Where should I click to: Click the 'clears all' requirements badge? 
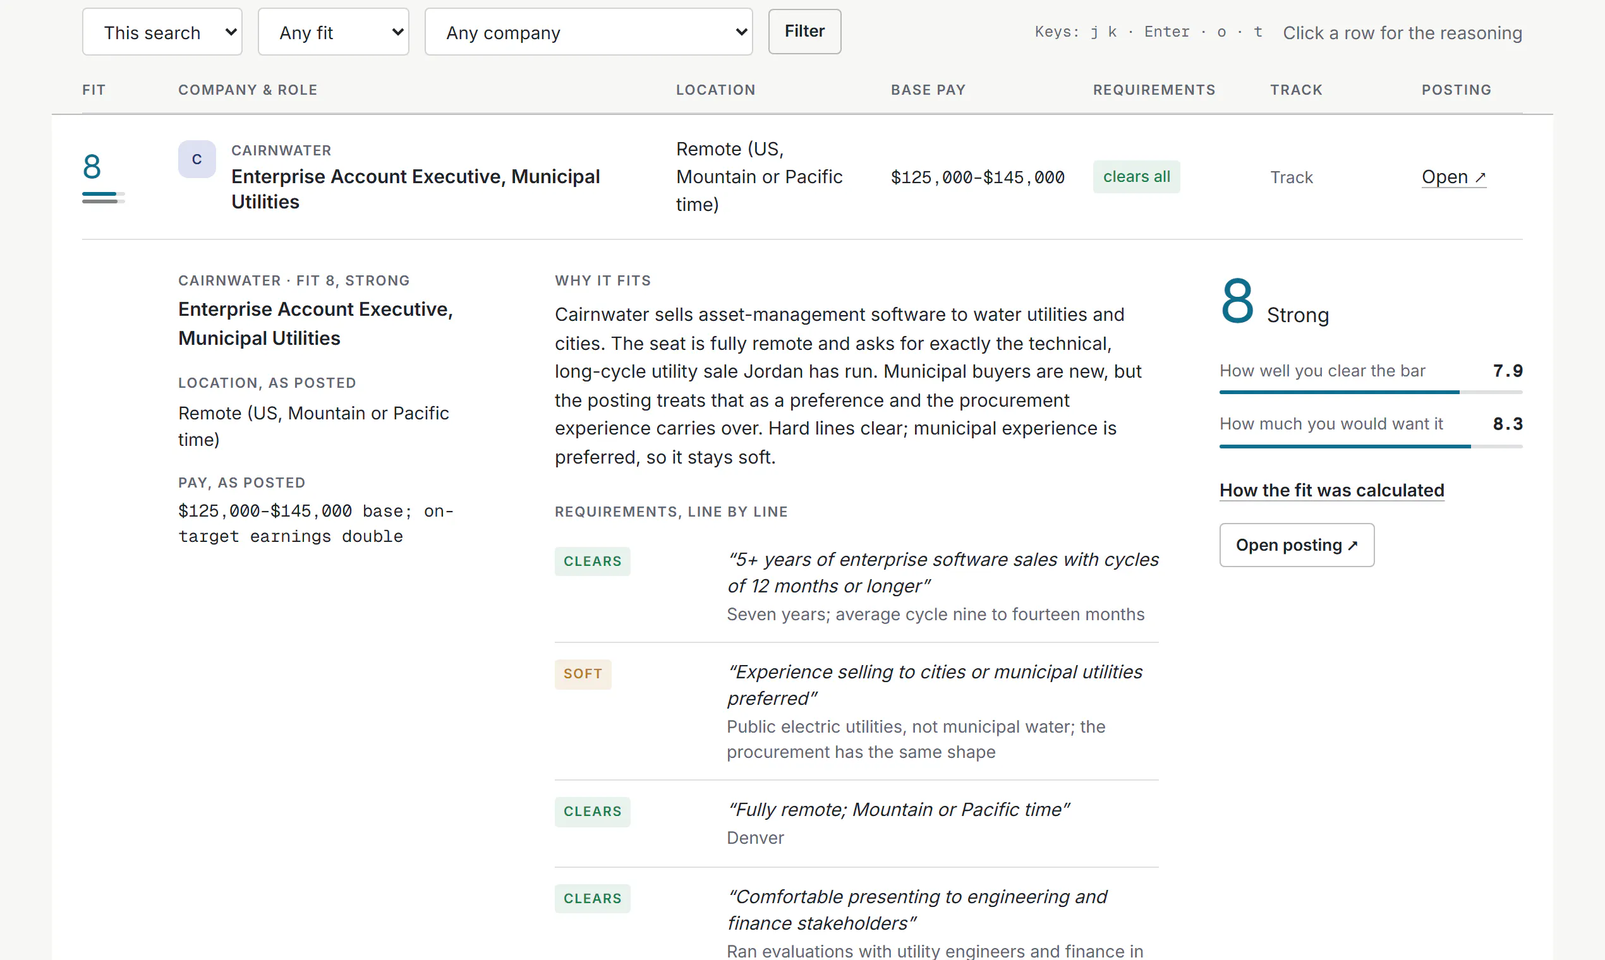1136,177
